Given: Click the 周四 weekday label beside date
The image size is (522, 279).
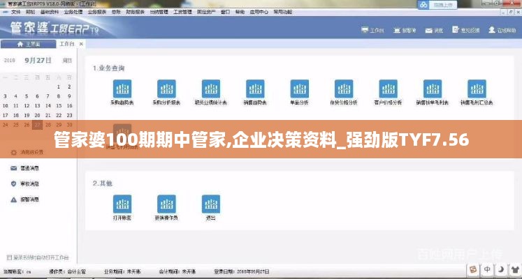Looking at the screenshot, I should 67,61.
